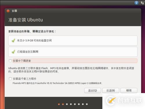145x109 pixels.
Task: Go back with the 后退(B) button
Action: pyautogui.click(x=110, y=90)
